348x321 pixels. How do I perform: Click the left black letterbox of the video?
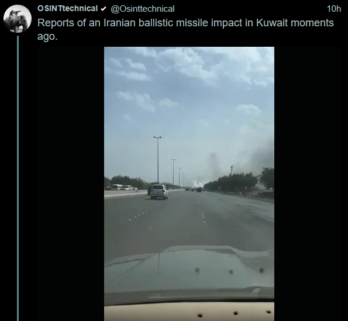tap(71, 184)
